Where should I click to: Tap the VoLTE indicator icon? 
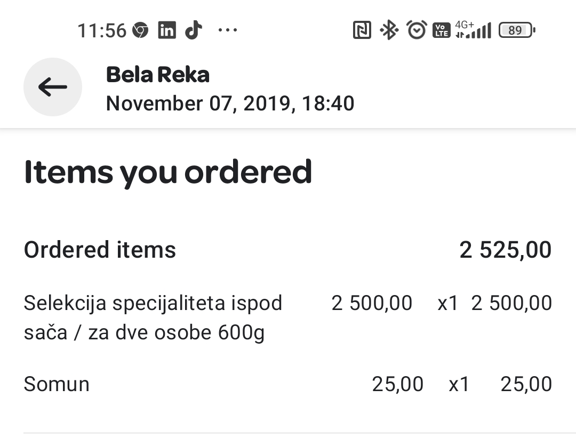coord(442,30)
